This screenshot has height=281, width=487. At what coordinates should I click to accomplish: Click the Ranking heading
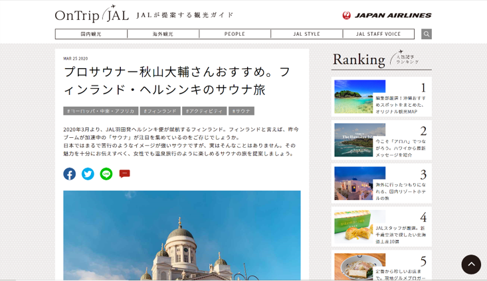pos(359,60)
